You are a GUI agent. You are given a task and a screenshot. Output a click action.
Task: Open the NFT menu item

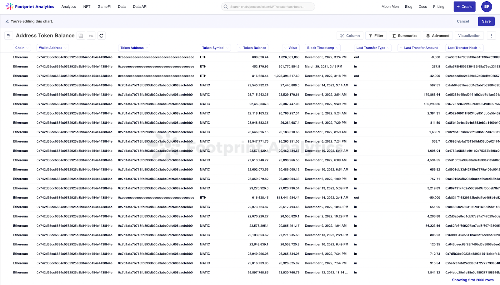[87, 7]
